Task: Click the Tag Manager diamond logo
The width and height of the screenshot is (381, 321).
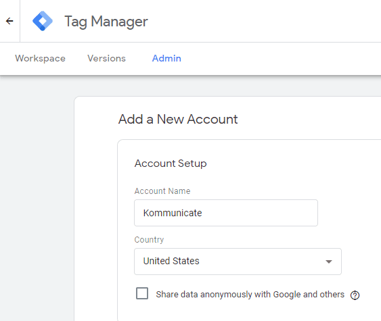Action: click(43, 21)
